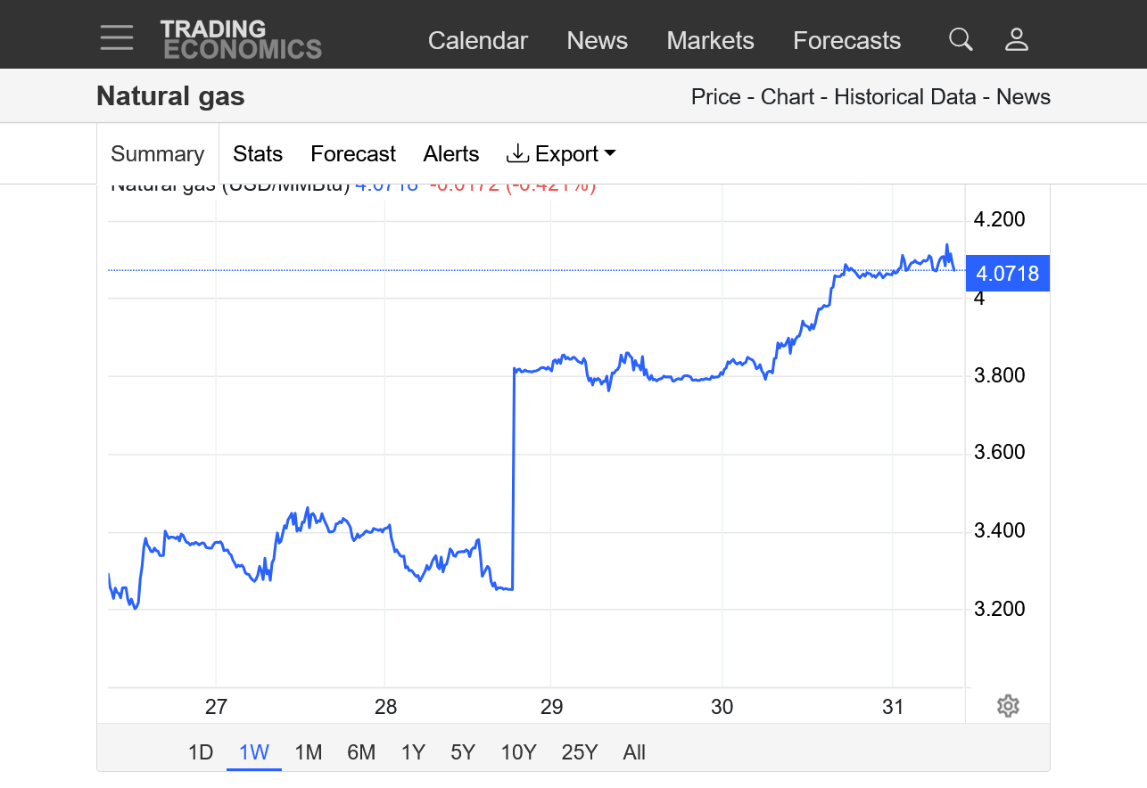
Task: Open News from the top menu
Action: pos(597,41)
